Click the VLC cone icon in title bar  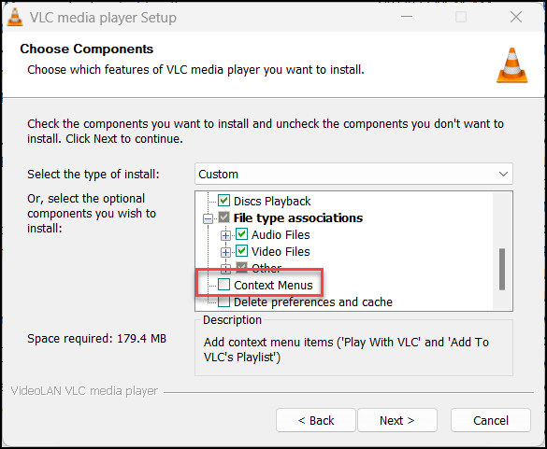(15, 18)
